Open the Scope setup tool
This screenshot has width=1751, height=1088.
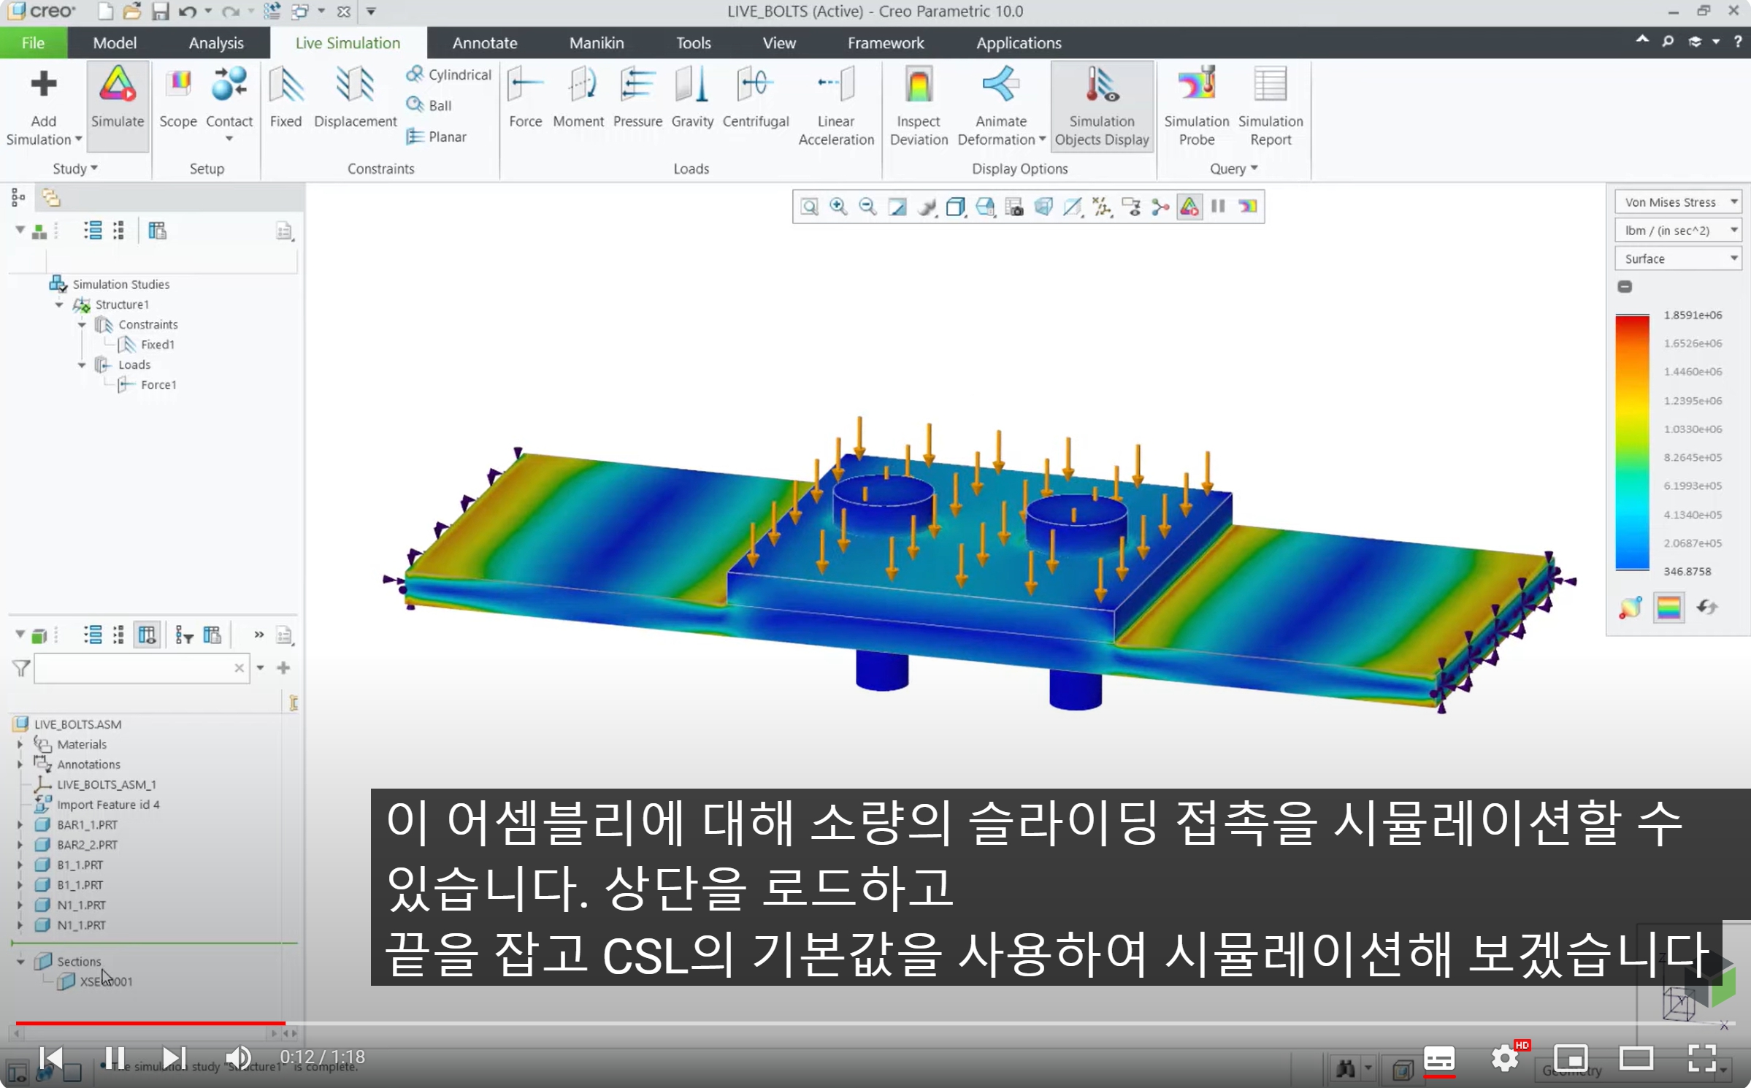point(177,99)
